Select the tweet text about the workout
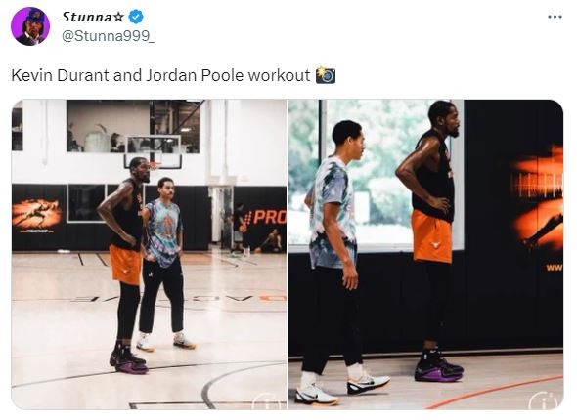Screen dimensions: 577x420 (x=160, y=75)
